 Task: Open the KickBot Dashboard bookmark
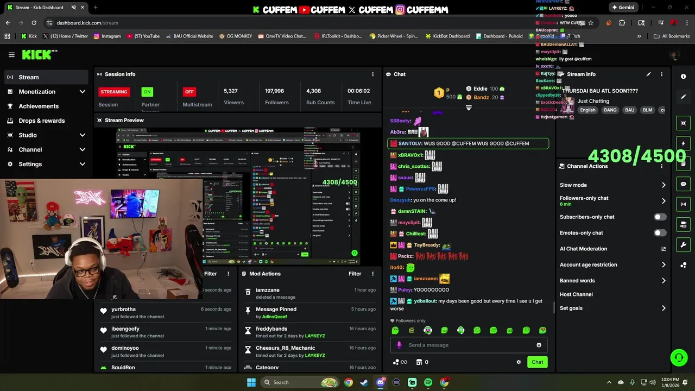(x=447, y=36)
